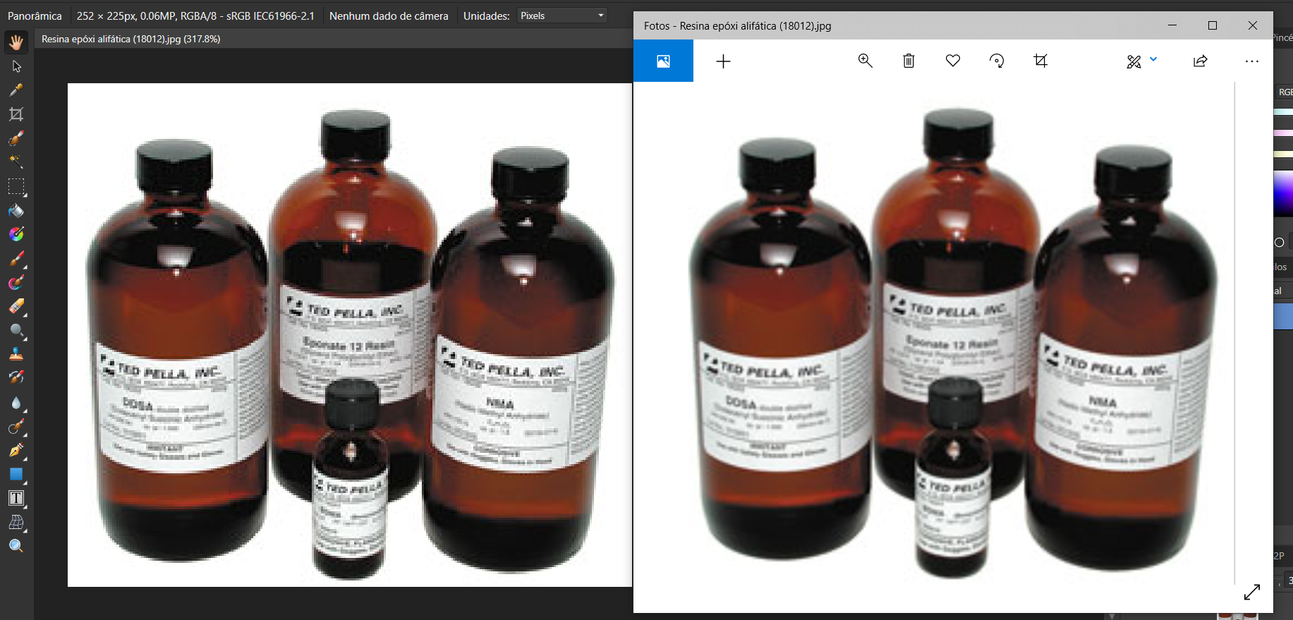Select the Healing Brush tool
1293x620 pixels.
(x=16, y=427)
